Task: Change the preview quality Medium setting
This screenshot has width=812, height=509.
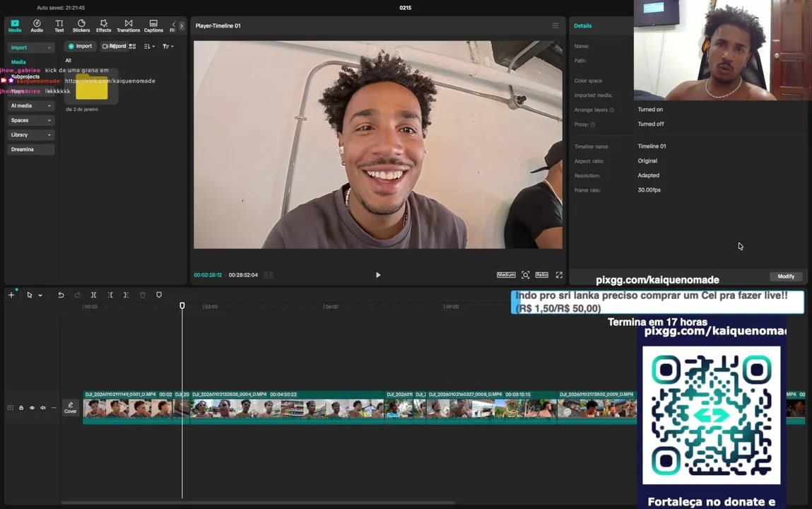Action: tap(506, 275)
